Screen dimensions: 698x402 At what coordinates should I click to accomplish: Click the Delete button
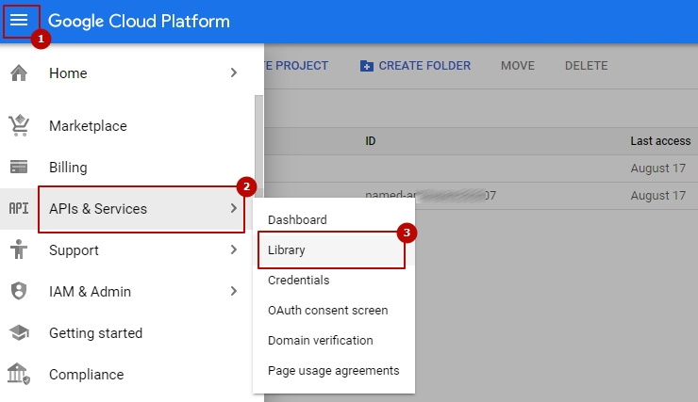(x=587, y=66)
